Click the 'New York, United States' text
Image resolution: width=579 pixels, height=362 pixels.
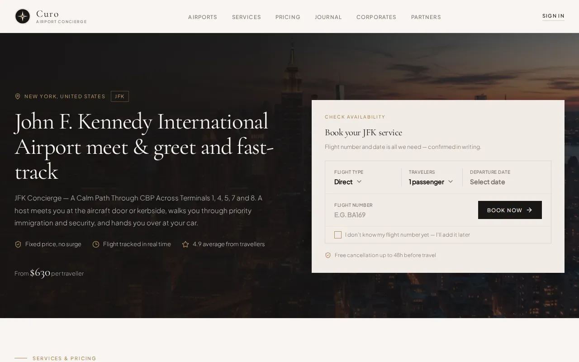[x=65, y=96]
